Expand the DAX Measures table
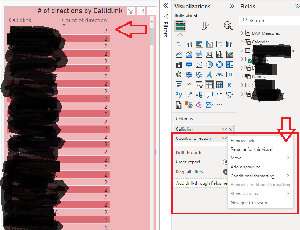300x230 pixels. point(242,33)
